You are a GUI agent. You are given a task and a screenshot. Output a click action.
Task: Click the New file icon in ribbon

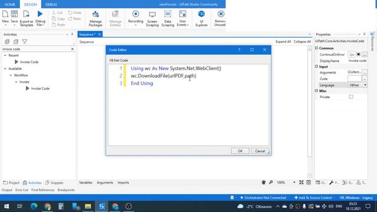tap(5, 14)
